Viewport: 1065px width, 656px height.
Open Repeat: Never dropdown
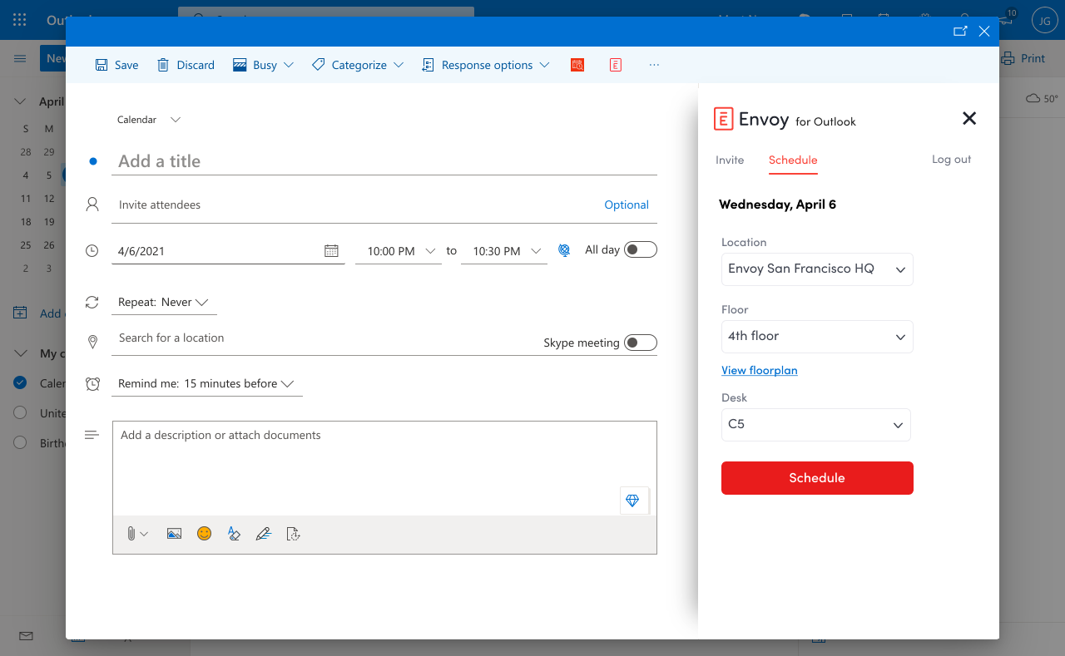click(164, 303)
